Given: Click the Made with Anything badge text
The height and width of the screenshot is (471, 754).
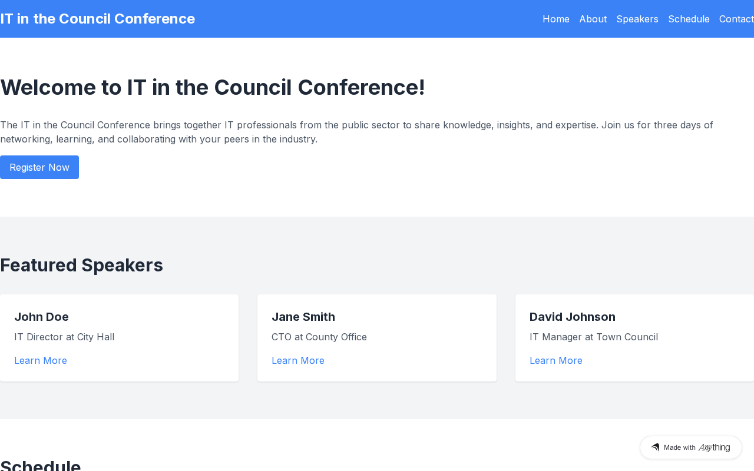Looking at the screenshot, I should click(x=697, y=447).
